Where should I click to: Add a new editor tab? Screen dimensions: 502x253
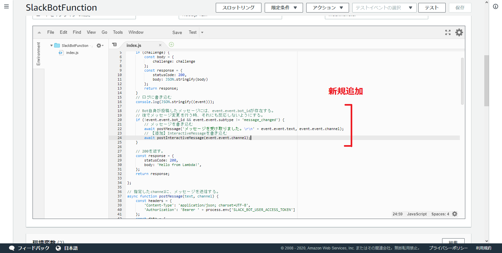point(171,45)
